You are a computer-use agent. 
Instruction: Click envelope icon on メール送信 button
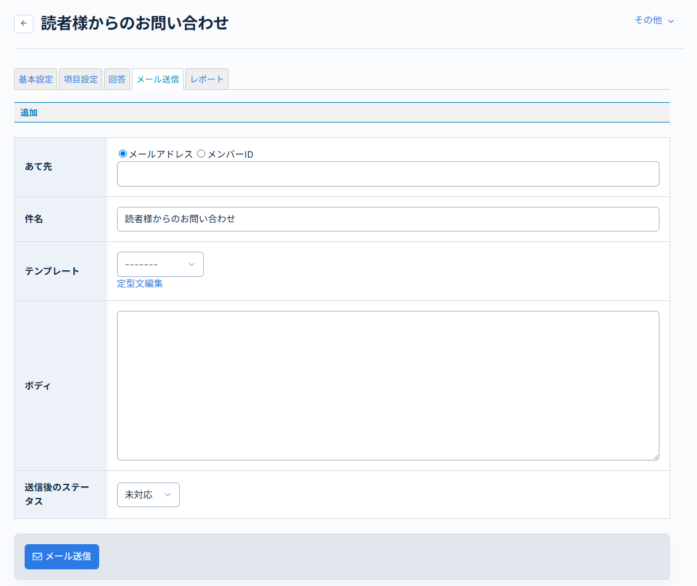point(38,556)
